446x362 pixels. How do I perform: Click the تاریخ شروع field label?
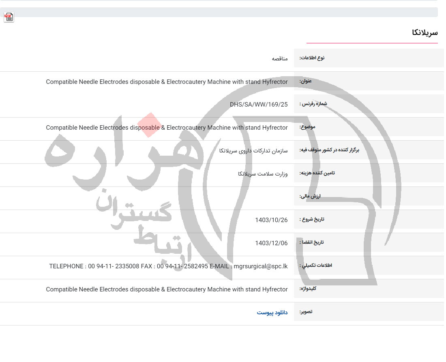(x=312, y=220)
